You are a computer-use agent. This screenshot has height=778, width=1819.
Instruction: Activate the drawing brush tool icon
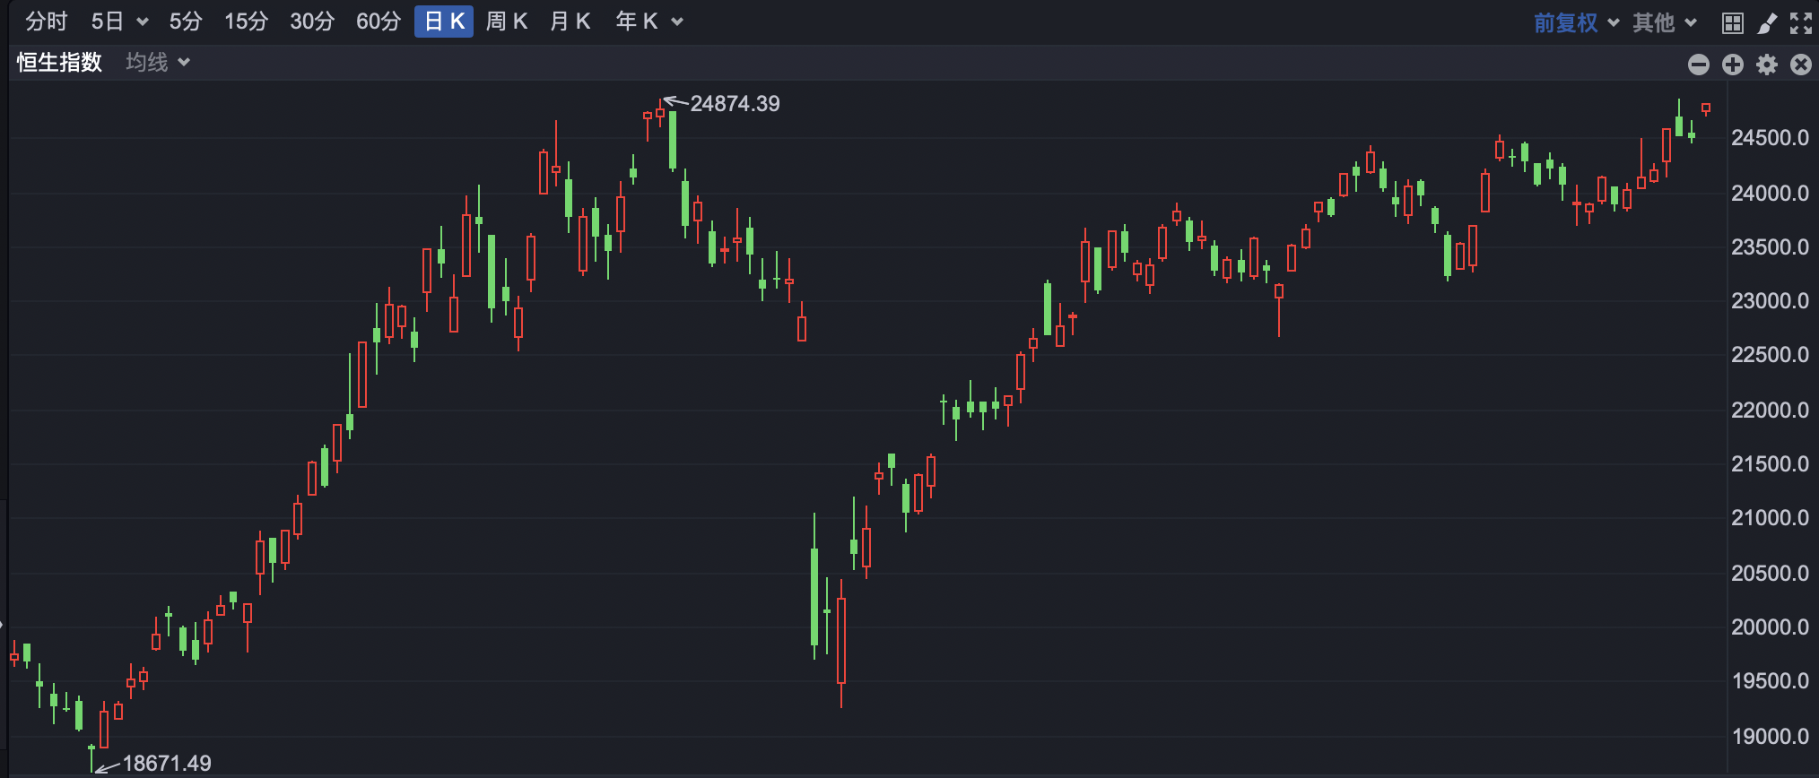(x=1767, y=23)
